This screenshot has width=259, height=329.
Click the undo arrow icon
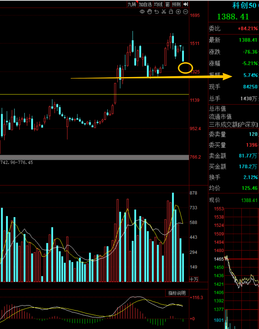point(157,12)
